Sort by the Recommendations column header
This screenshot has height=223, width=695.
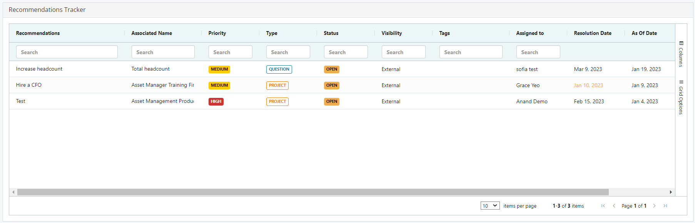tap(38, 33)
